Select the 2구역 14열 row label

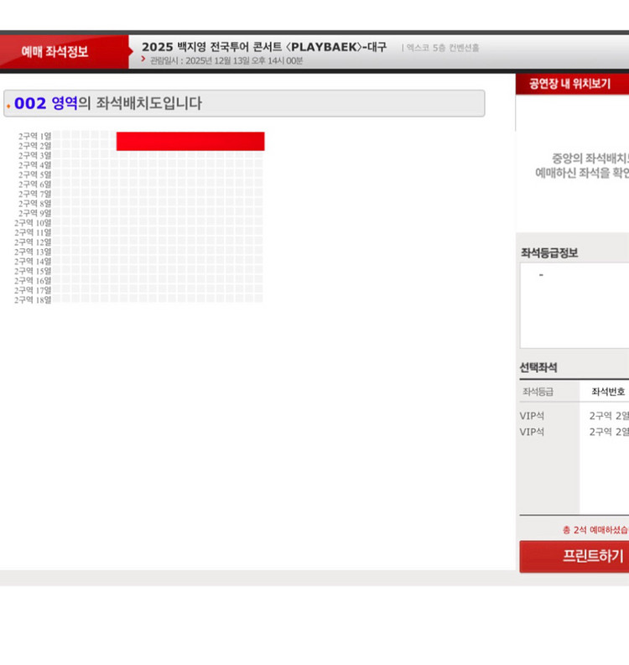[33, 262]
